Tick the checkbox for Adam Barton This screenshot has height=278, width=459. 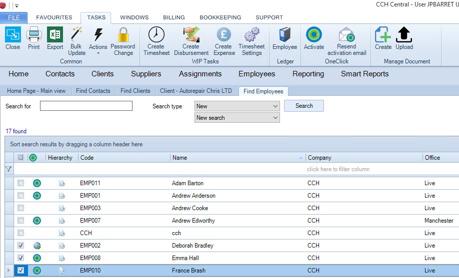21,183
